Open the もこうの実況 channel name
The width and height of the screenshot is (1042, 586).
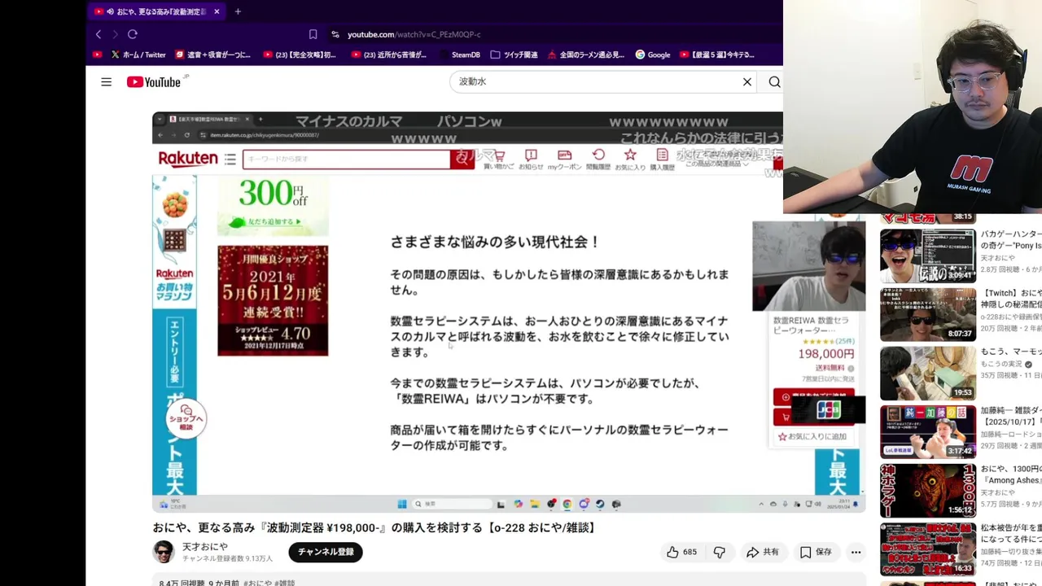coord(1002,364)
